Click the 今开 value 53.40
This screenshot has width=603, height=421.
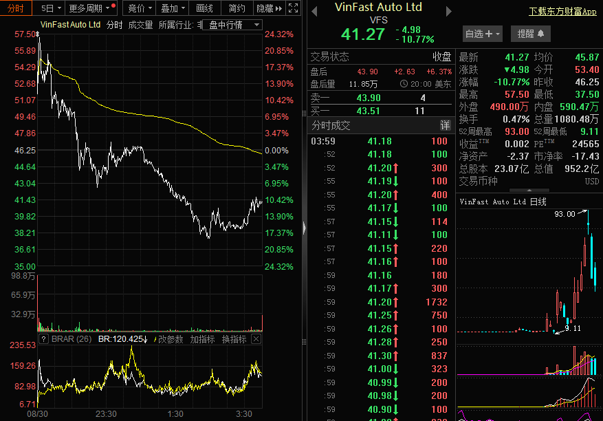pyautogui.click(x=587, y=69)
